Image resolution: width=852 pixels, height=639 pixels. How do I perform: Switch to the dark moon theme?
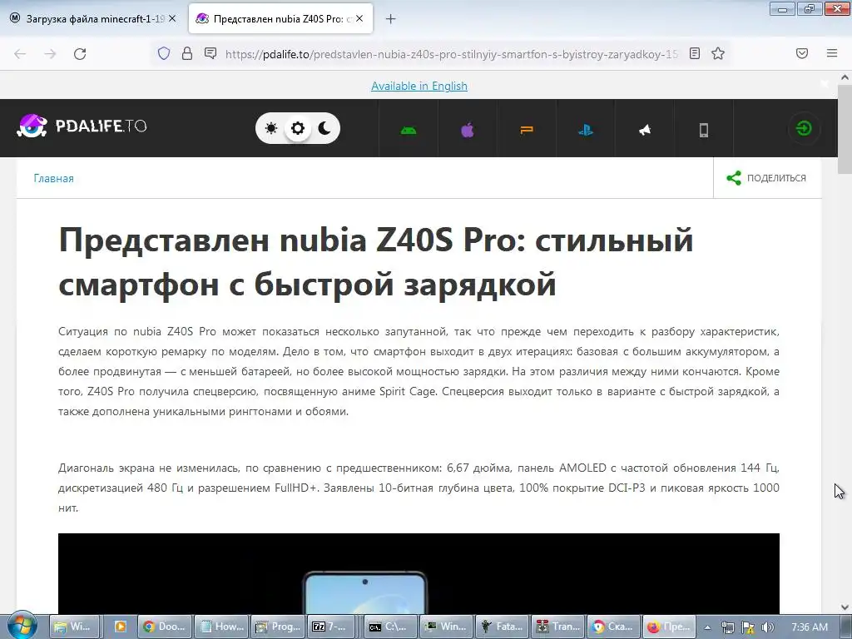click(x=324, y=128)
